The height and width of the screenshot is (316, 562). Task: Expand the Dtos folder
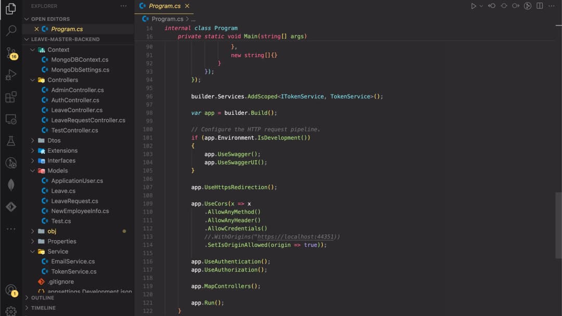pos(33,140)
